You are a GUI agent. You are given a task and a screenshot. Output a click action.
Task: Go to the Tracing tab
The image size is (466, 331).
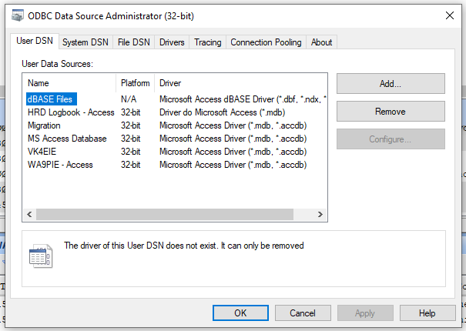click(208, 42)
